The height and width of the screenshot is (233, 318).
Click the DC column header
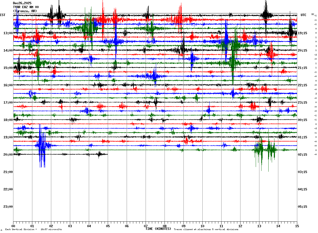click(x=313, y=14)
